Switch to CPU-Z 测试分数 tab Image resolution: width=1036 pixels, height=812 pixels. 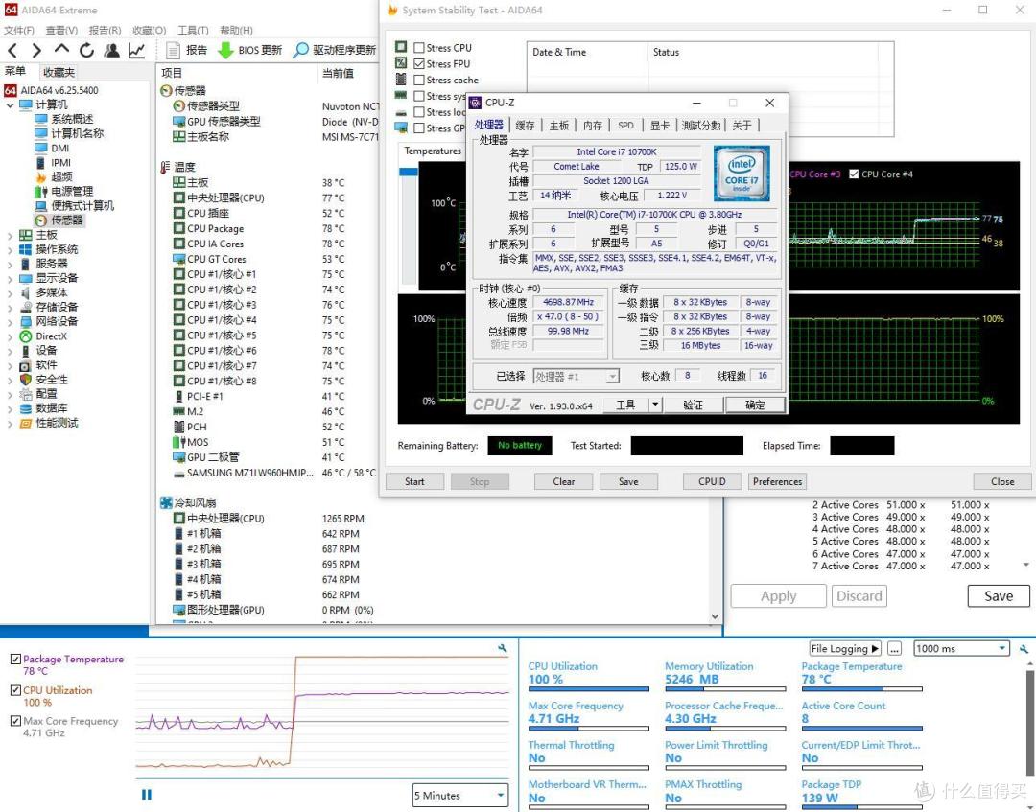(x=701, y=125)
